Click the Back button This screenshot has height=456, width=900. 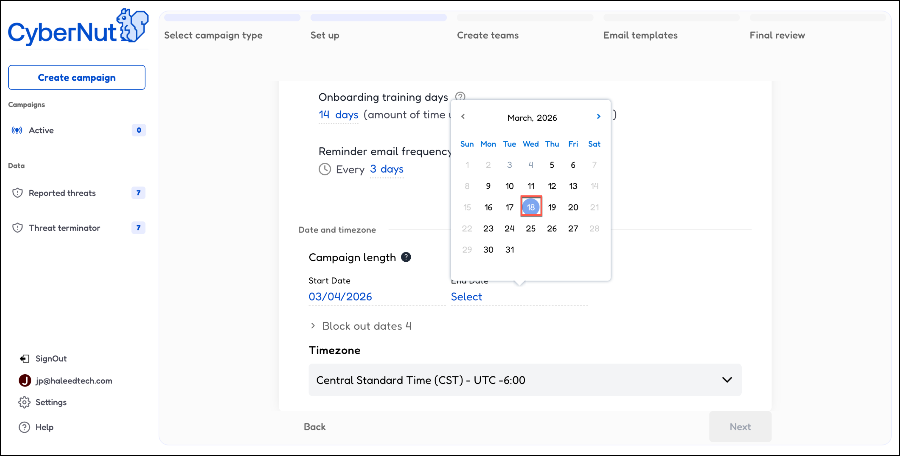point(315,427)
